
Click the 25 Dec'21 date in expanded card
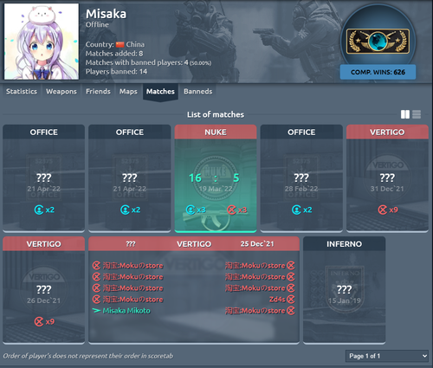(x=257, y=244)
